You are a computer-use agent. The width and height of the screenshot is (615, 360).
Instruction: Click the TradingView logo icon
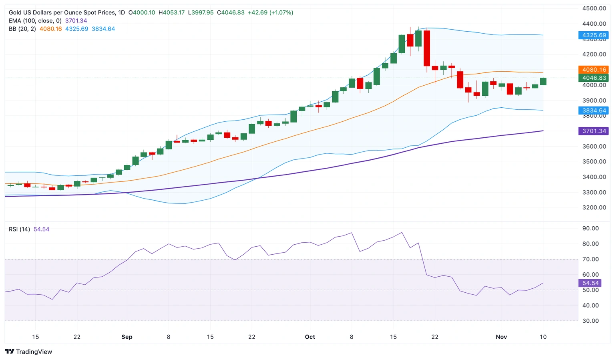[10, 352]
